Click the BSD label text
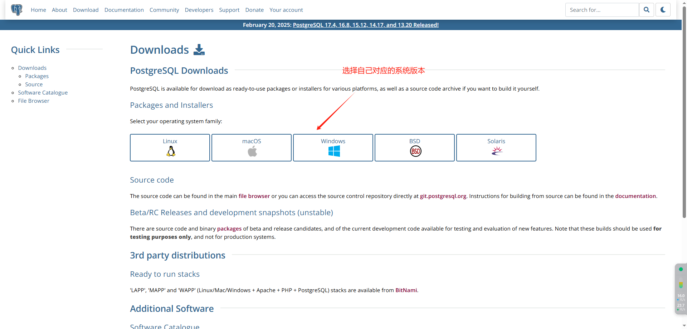 point(415,141)
